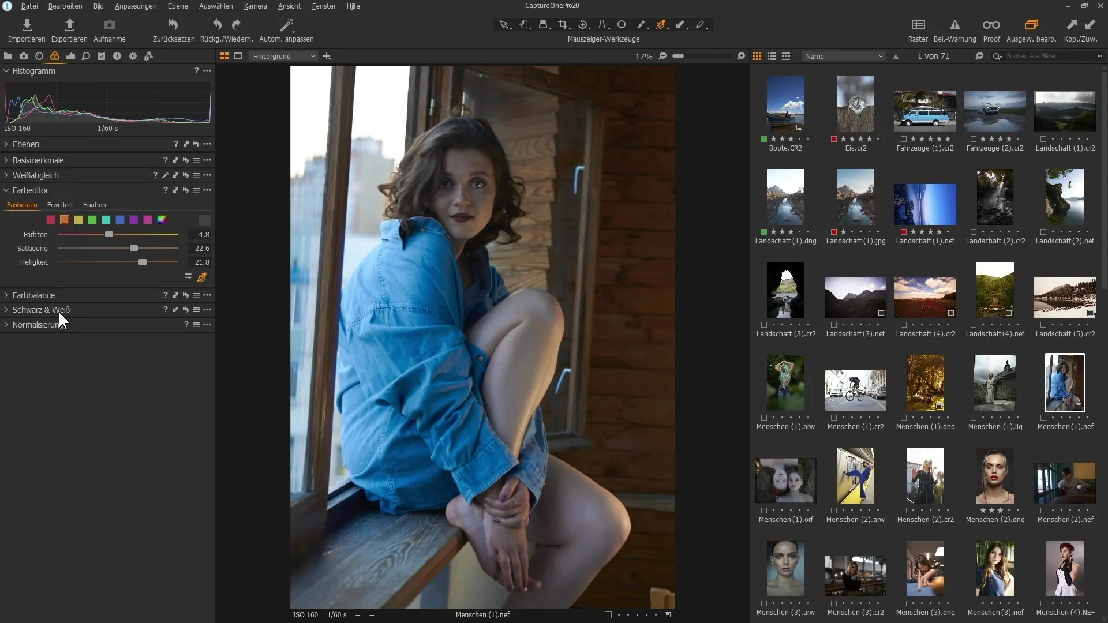
Task: Expand the Farbbalance panel
Action: coord(6,295)
